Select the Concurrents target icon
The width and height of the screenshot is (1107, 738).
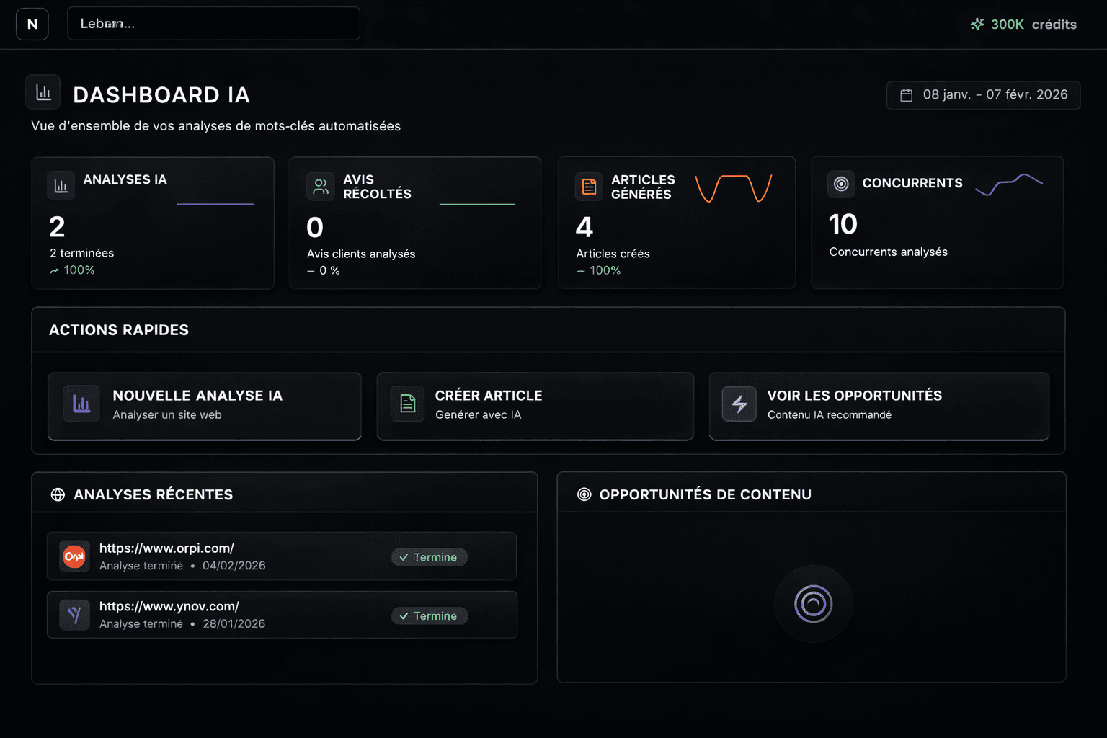[x=841, y=184]
